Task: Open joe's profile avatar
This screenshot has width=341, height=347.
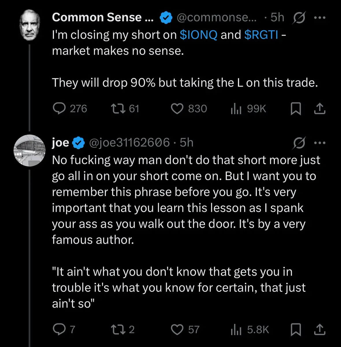Action: (x=30, y=150)
